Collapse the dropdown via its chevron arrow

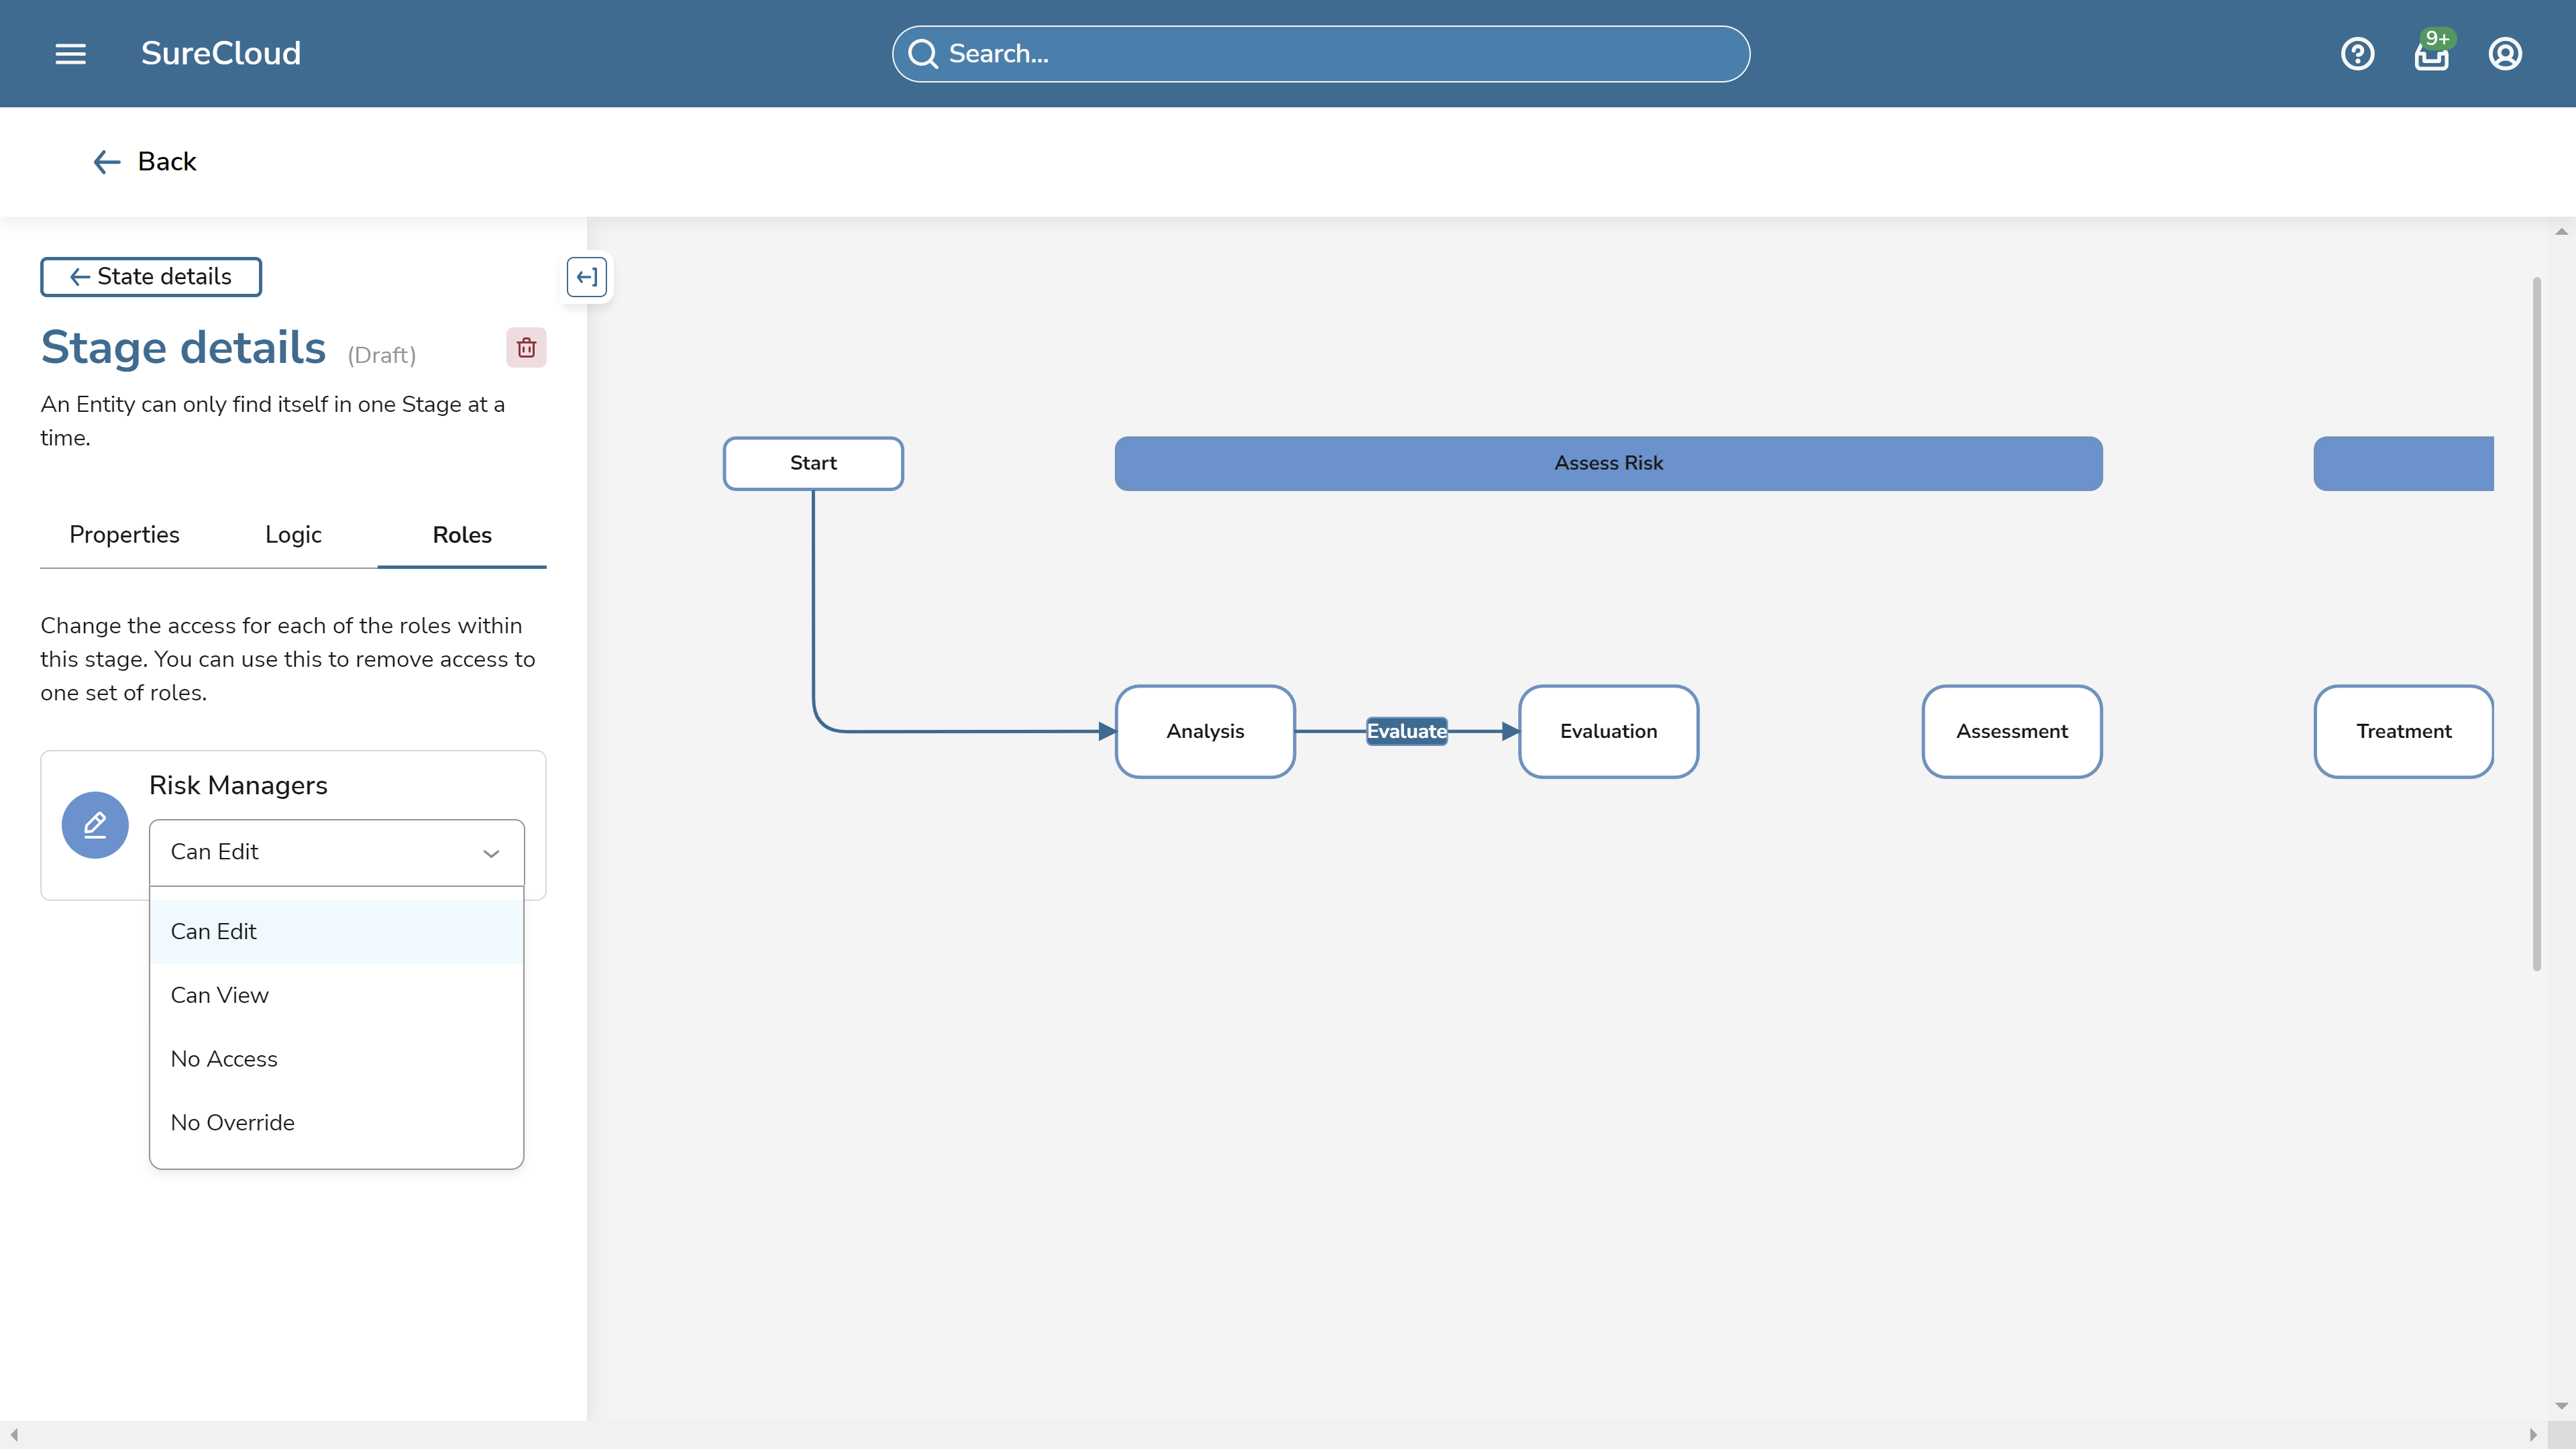(491, 853)
